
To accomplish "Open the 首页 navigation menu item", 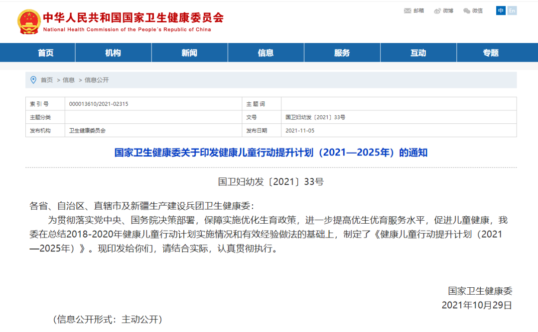I will (46, 53).
